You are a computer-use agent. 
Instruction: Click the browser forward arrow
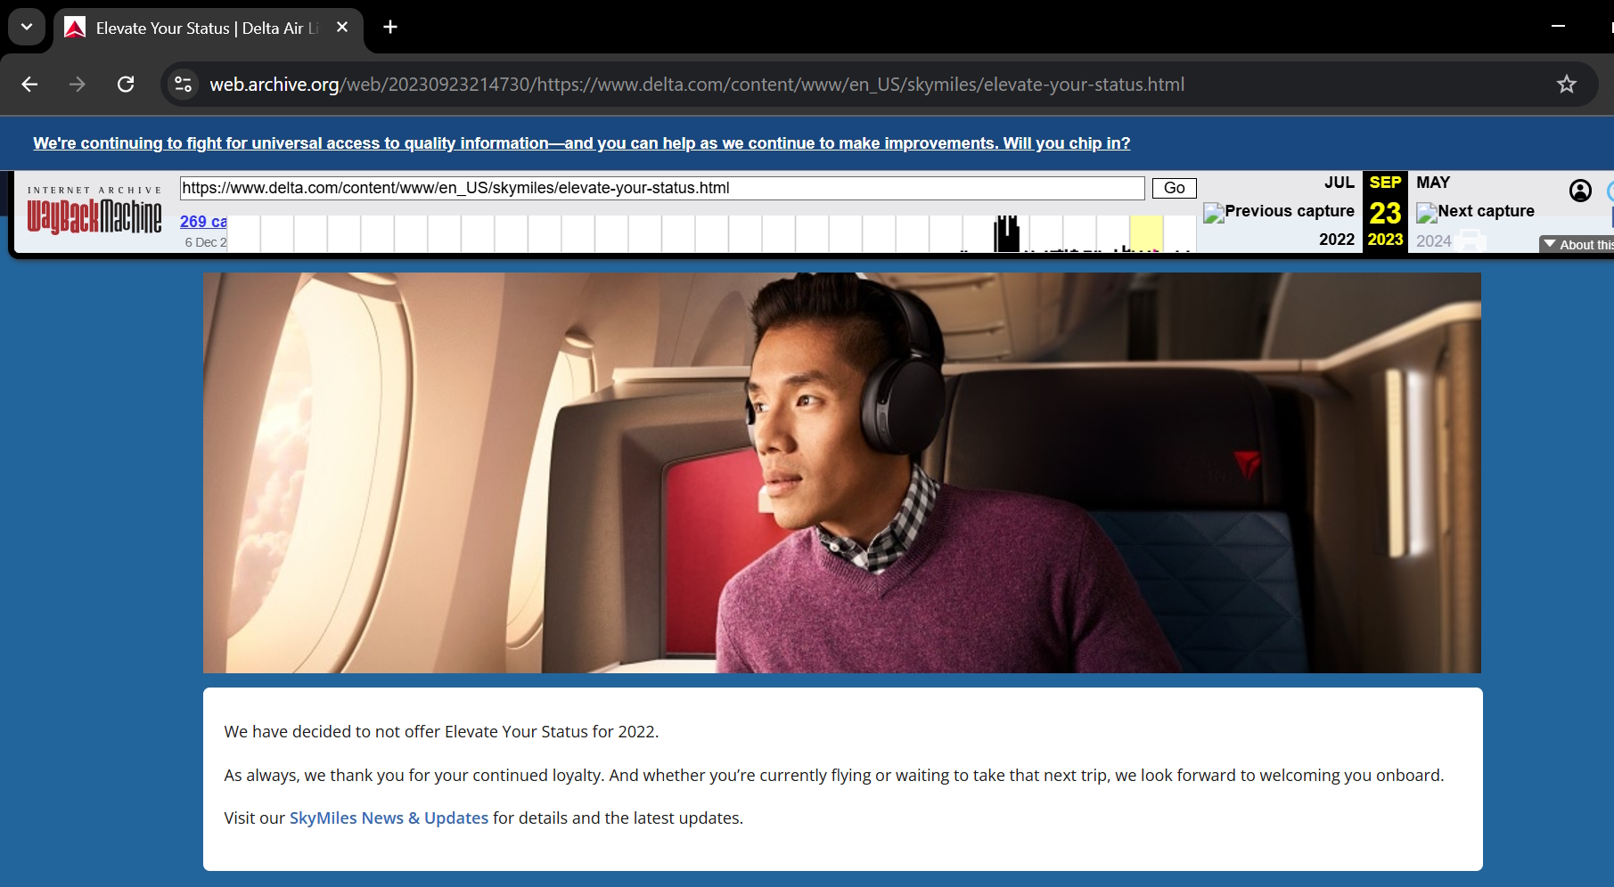(78, 85)
